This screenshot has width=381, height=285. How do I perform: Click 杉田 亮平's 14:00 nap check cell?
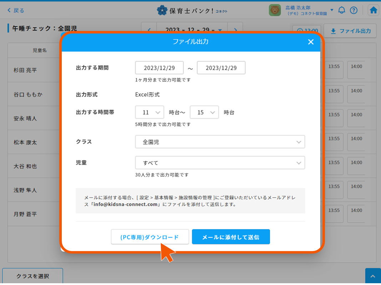tap(356, 70)
